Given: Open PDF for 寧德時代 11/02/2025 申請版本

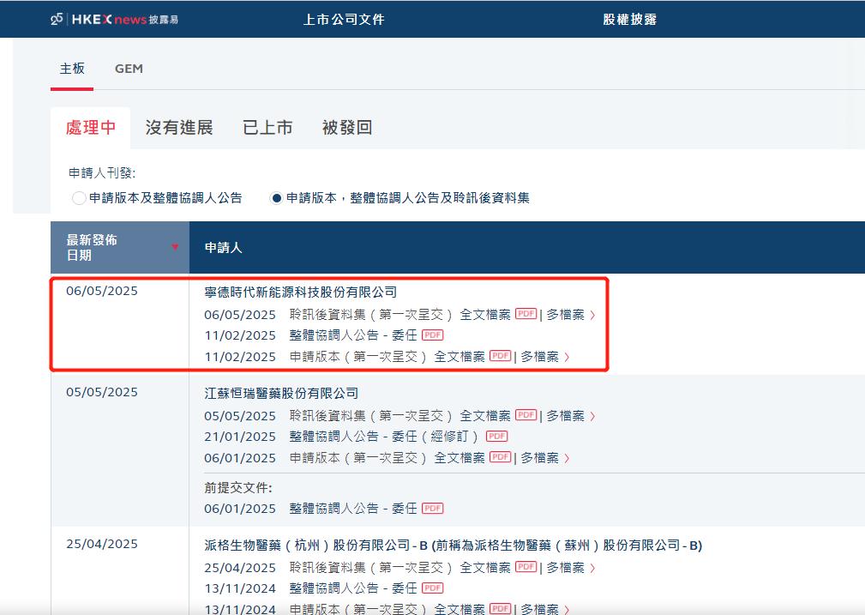Looking at the screenshot, I should (x=501, y=355).
